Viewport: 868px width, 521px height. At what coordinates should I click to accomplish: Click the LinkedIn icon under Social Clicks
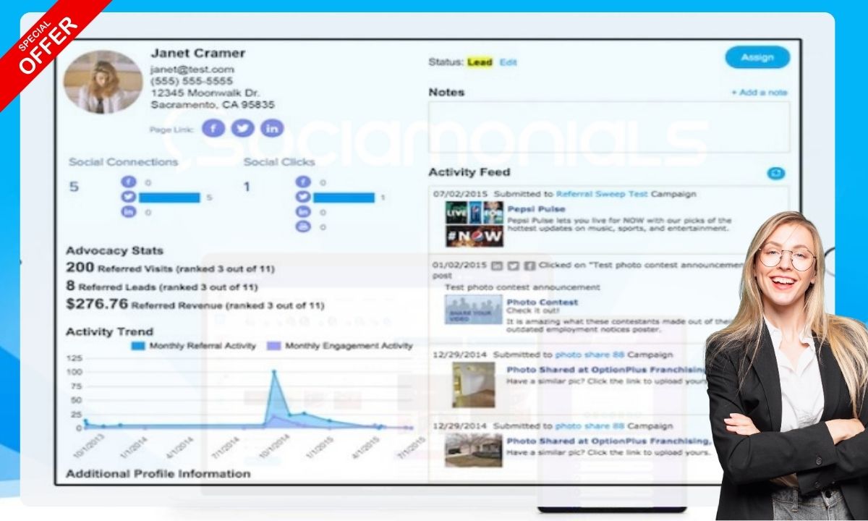click(x=302, y=212)
